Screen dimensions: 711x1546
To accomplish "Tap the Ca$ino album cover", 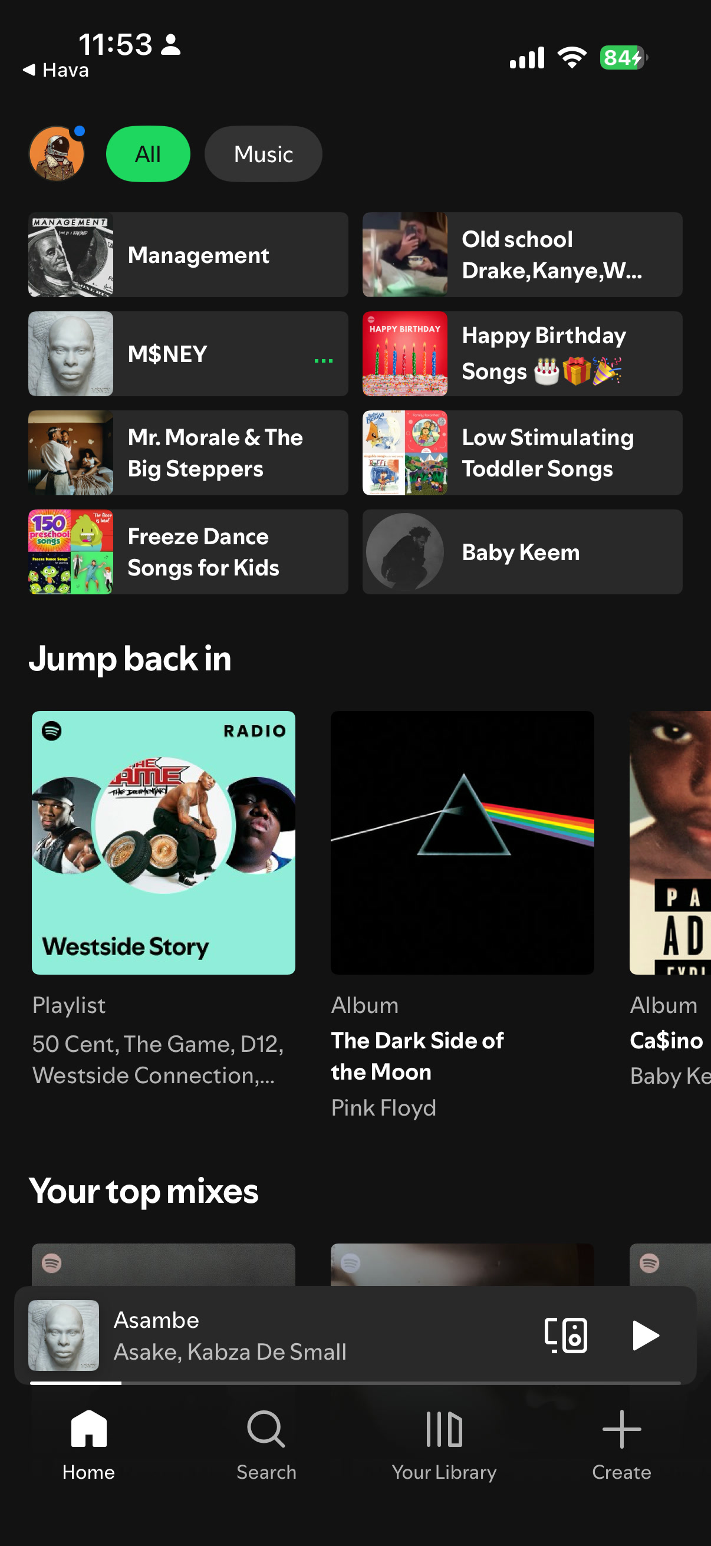I will pos(670,843).
